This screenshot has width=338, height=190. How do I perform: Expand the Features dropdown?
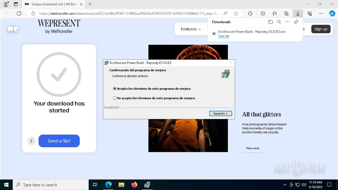coord(191,29)
